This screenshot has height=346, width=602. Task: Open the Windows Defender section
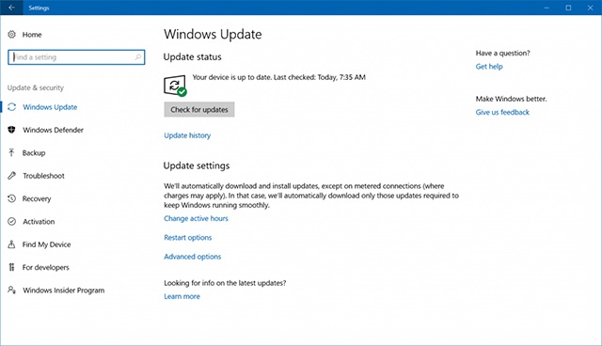tap(53, 130)
